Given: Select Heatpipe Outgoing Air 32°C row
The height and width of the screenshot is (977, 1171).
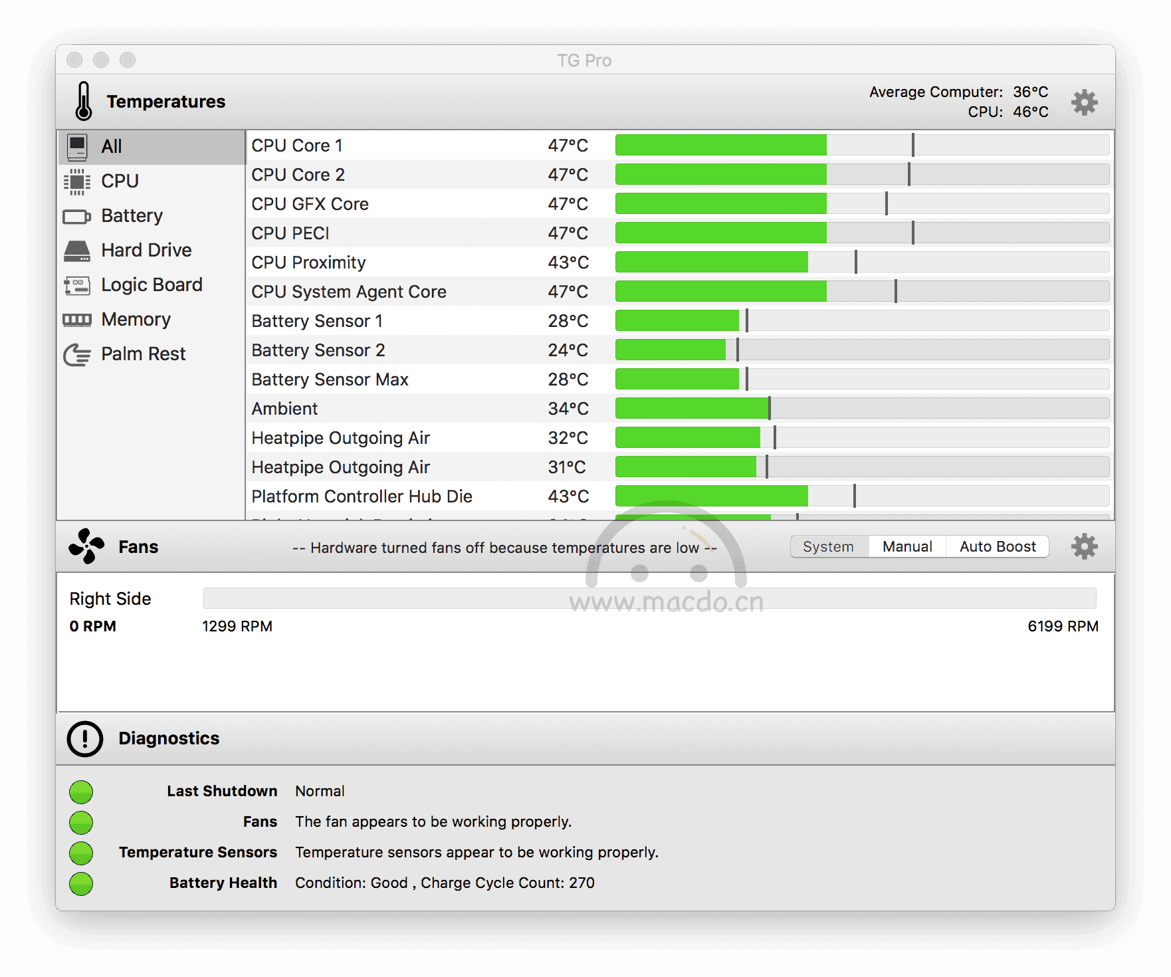Looking at the screenshot, I should coord(680,437).
